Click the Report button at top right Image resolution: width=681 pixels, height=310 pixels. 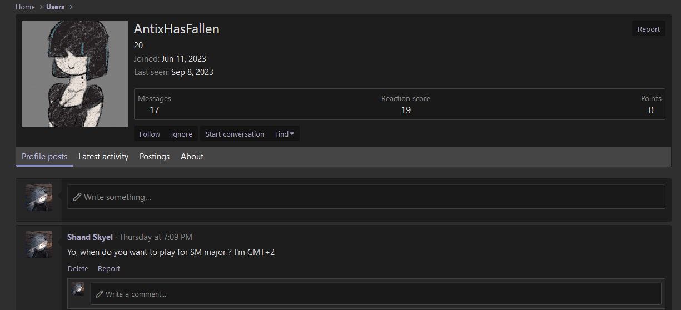648,29
